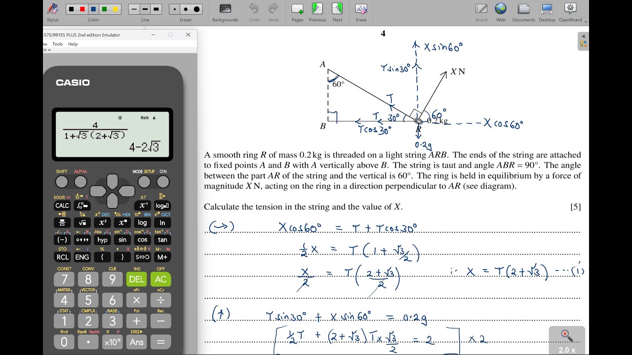632x355 pixels.
Task: Click the hyp key
Action: coord(102,240)
